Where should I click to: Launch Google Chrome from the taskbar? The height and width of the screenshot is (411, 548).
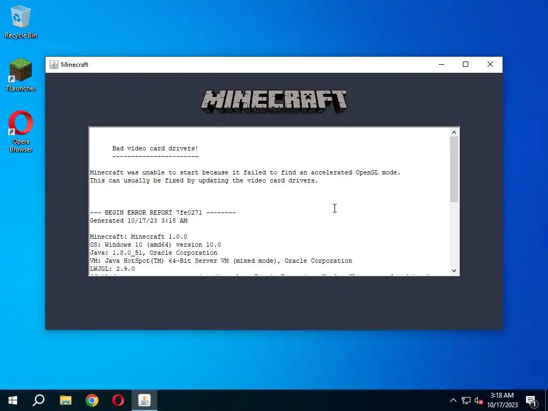(92, 400)
